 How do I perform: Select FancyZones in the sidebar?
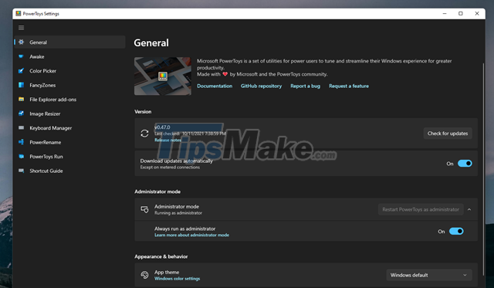coord(69,85)
